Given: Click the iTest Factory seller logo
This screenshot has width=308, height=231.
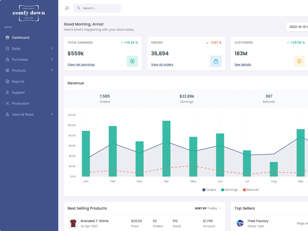Looking at the screenshot, I should click(x=240, y=223).
